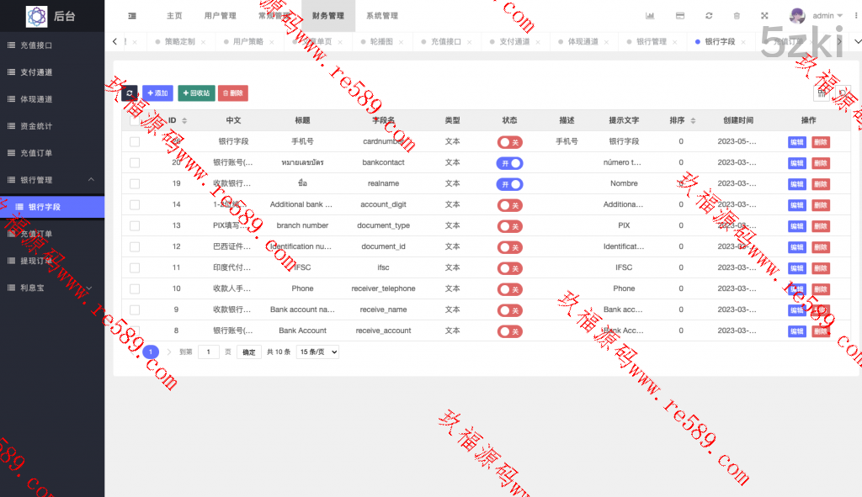Open the column filter grid icon above table

coord(822,93)
